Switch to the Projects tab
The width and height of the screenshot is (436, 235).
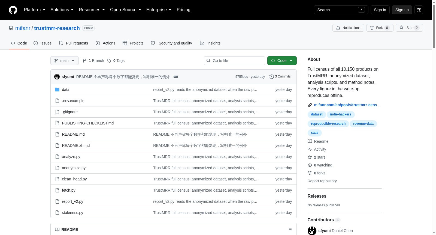pos(133,43)
